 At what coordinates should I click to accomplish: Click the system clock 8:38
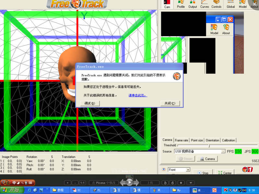[x=252, y=190]
